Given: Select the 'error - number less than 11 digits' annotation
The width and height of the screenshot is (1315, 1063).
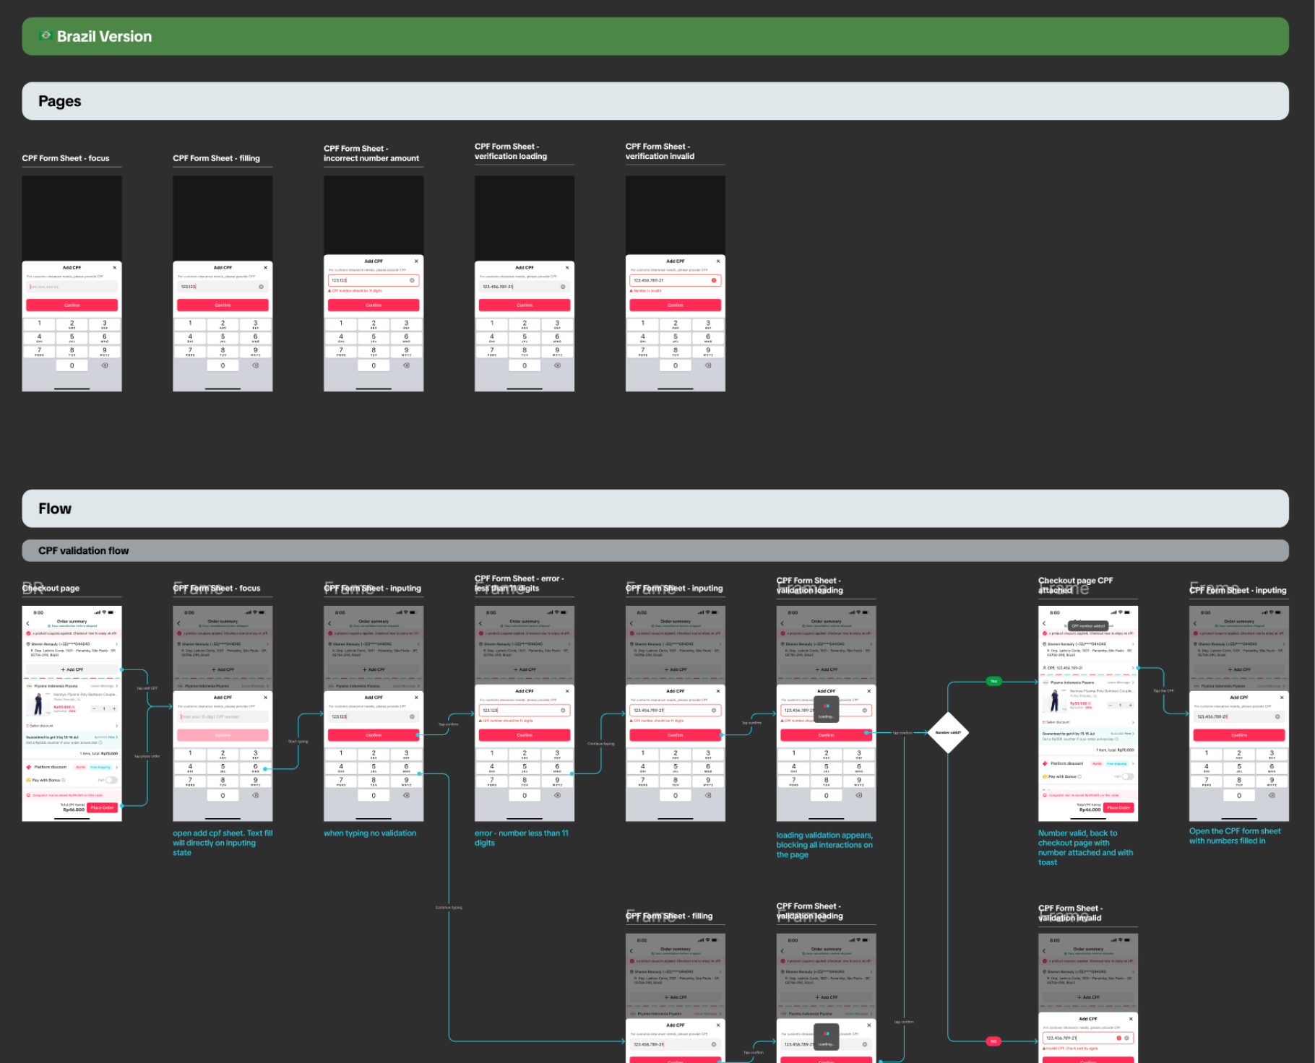Looking at the screenshot, I should click(x=522, y=838).
